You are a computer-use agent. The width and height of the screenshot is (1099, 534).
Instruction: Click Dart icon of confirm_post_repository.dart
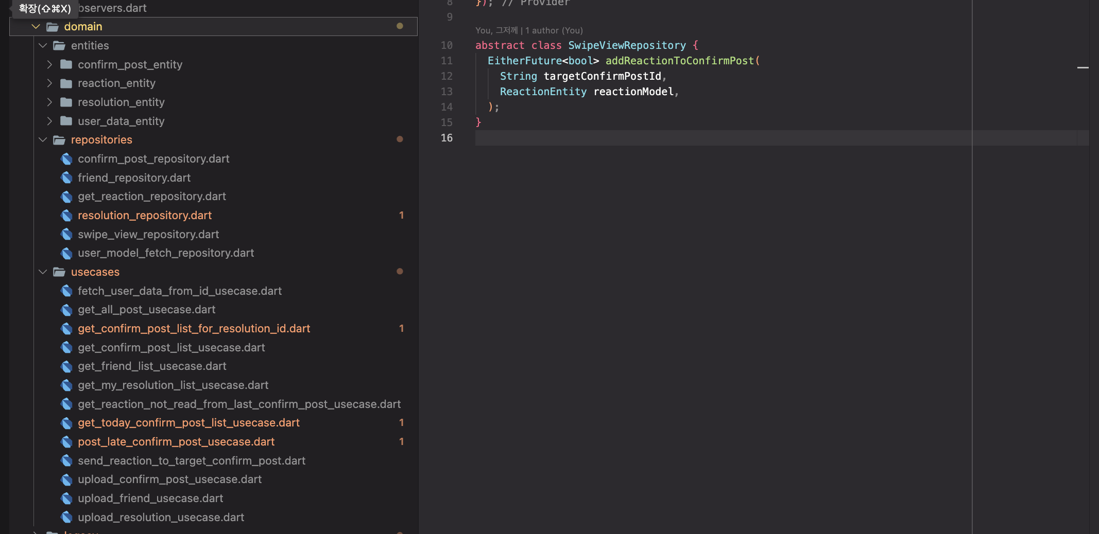(x=66, y=159)
